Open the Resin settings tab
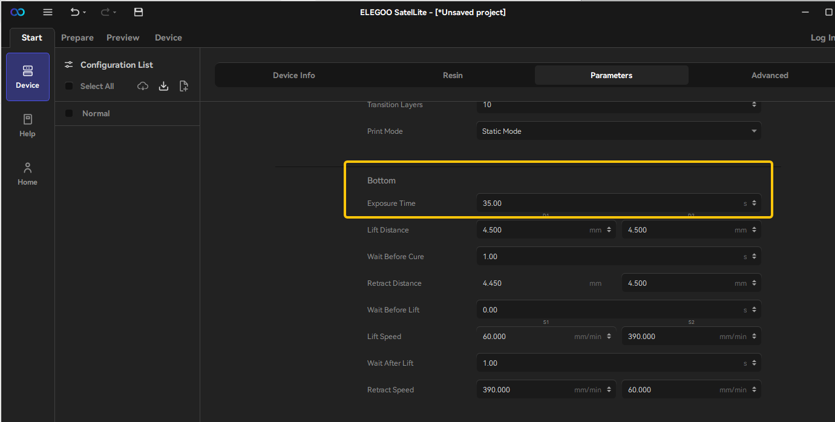This screenshot has width=835, height=422. pos(453,75)
